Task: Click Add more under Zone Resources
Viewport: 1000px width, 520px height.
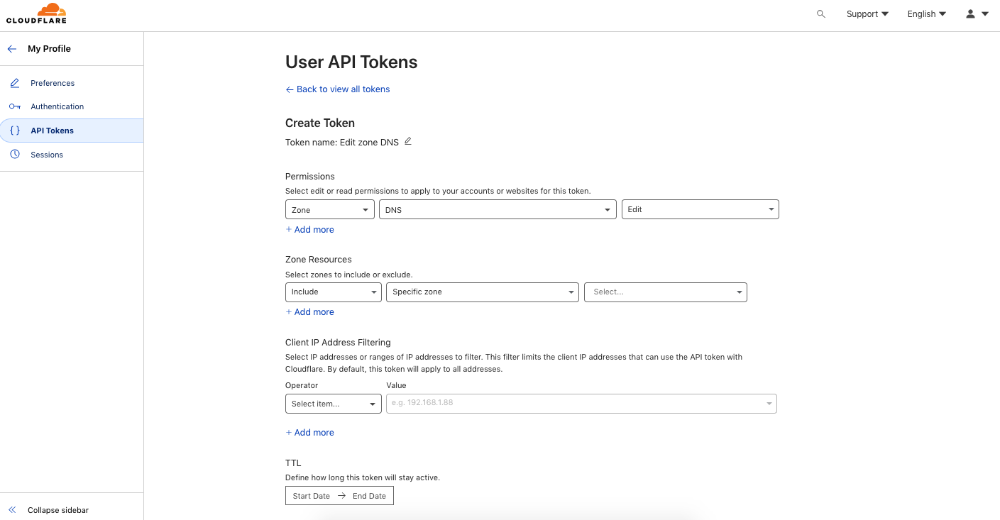Action: [x=309, y=312]
